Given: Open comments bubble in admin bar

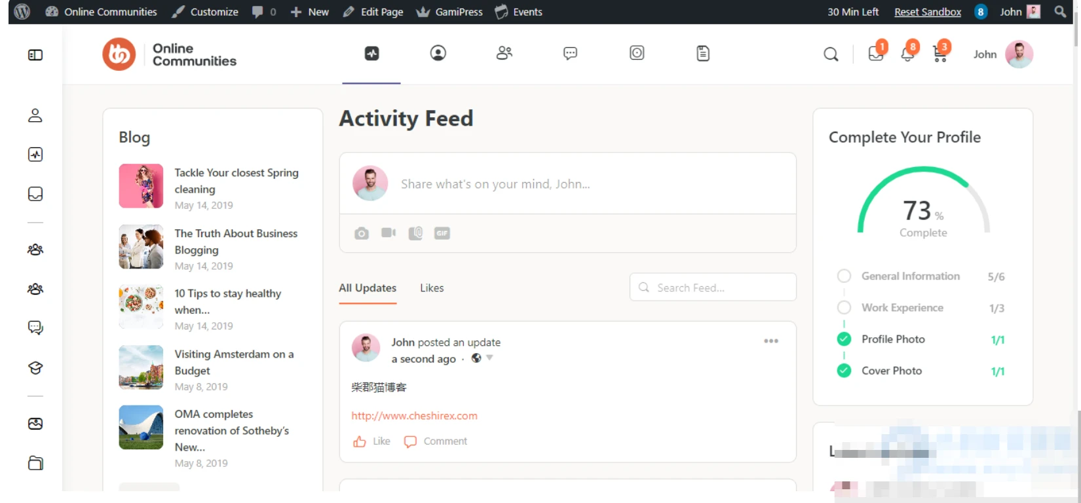Looking at the screenshot, I should (x=263, y=12).
